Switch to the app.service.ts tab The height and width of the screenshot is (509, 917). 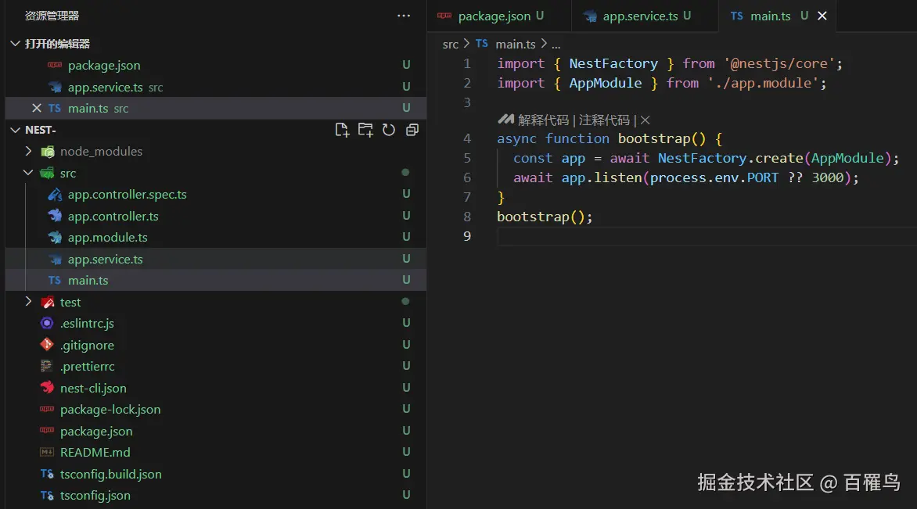645,16
